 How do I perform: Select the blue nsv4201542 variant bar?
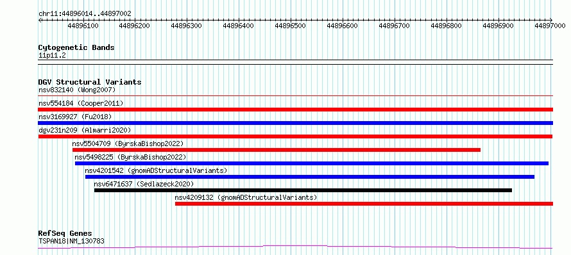pyautogui.click(x=310, y=177)
